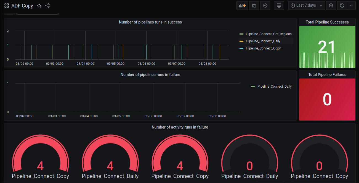Toggle the Pipeline_Connect_Get_Regions legend series

pos(269,34)
